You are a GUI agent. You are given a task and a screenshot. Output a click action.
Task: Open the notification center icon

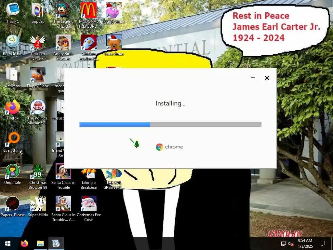322,243
